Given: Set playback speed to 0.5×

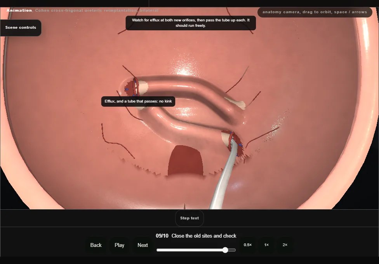Looking at the screenshot, I should coord(247,245).
